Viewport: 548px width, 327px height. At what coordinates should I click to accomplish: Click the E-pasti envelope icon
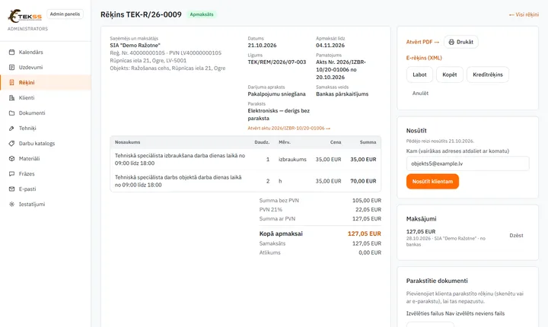11,189
